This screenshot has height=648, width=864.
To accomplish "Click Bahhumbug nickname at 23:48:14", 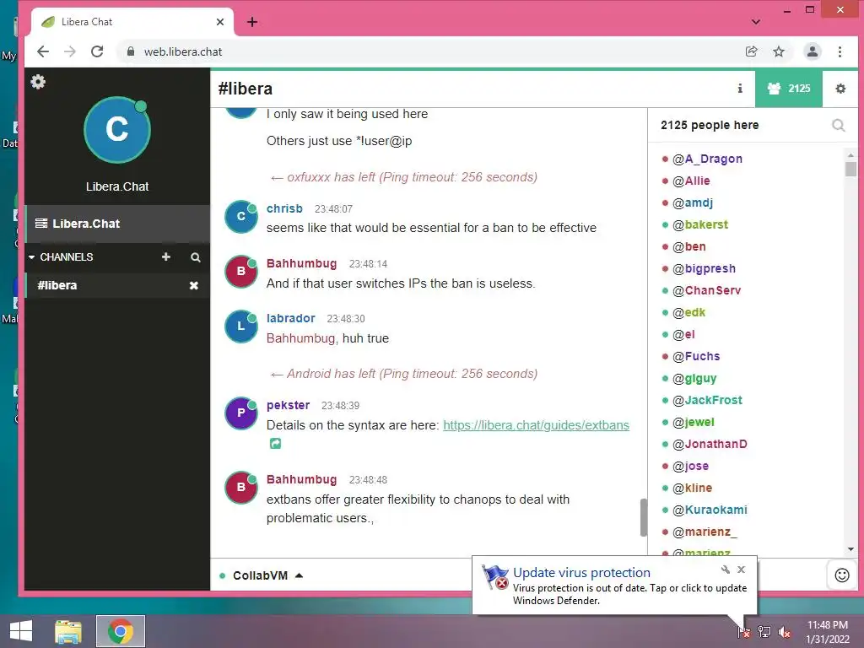I will coord(301,263).
